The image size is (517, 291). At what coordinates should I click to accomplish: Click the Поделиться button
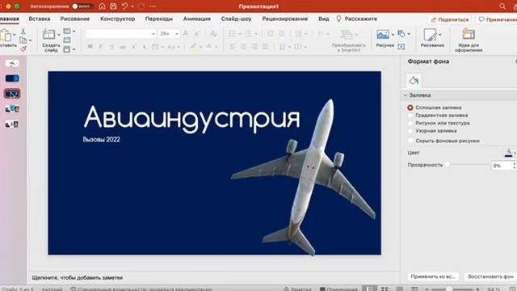(x=449, y=19)
